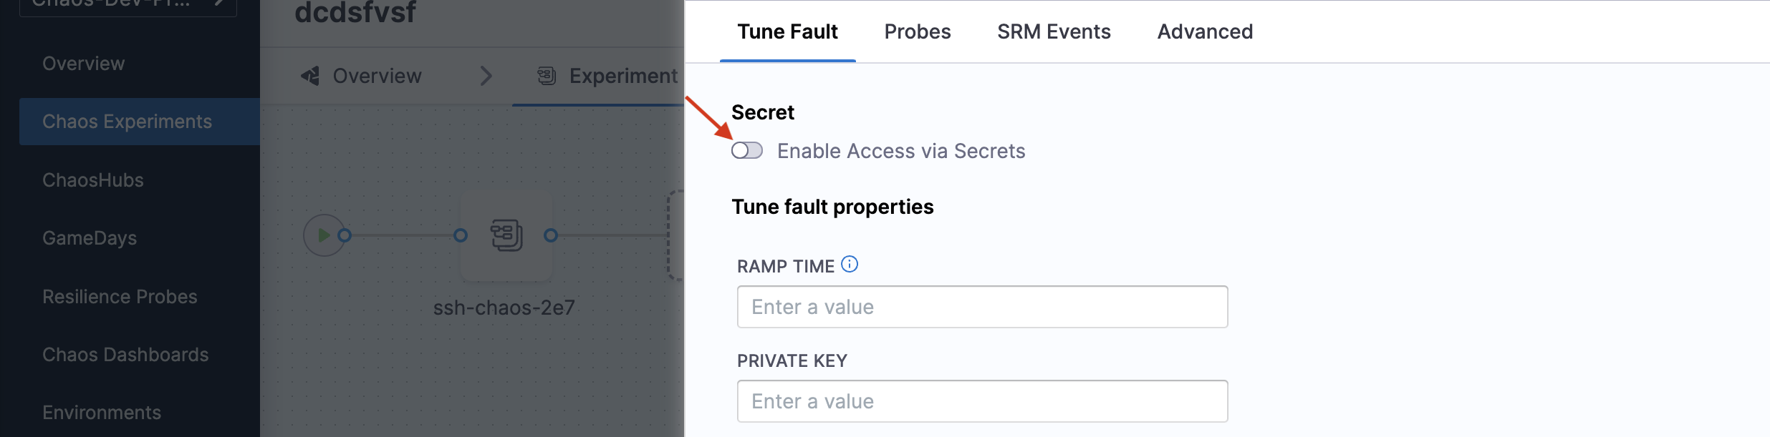This screenshot has width=1770, height=437.
Task: Open the SRM Events tab
Action: [x=1053, y=31]
